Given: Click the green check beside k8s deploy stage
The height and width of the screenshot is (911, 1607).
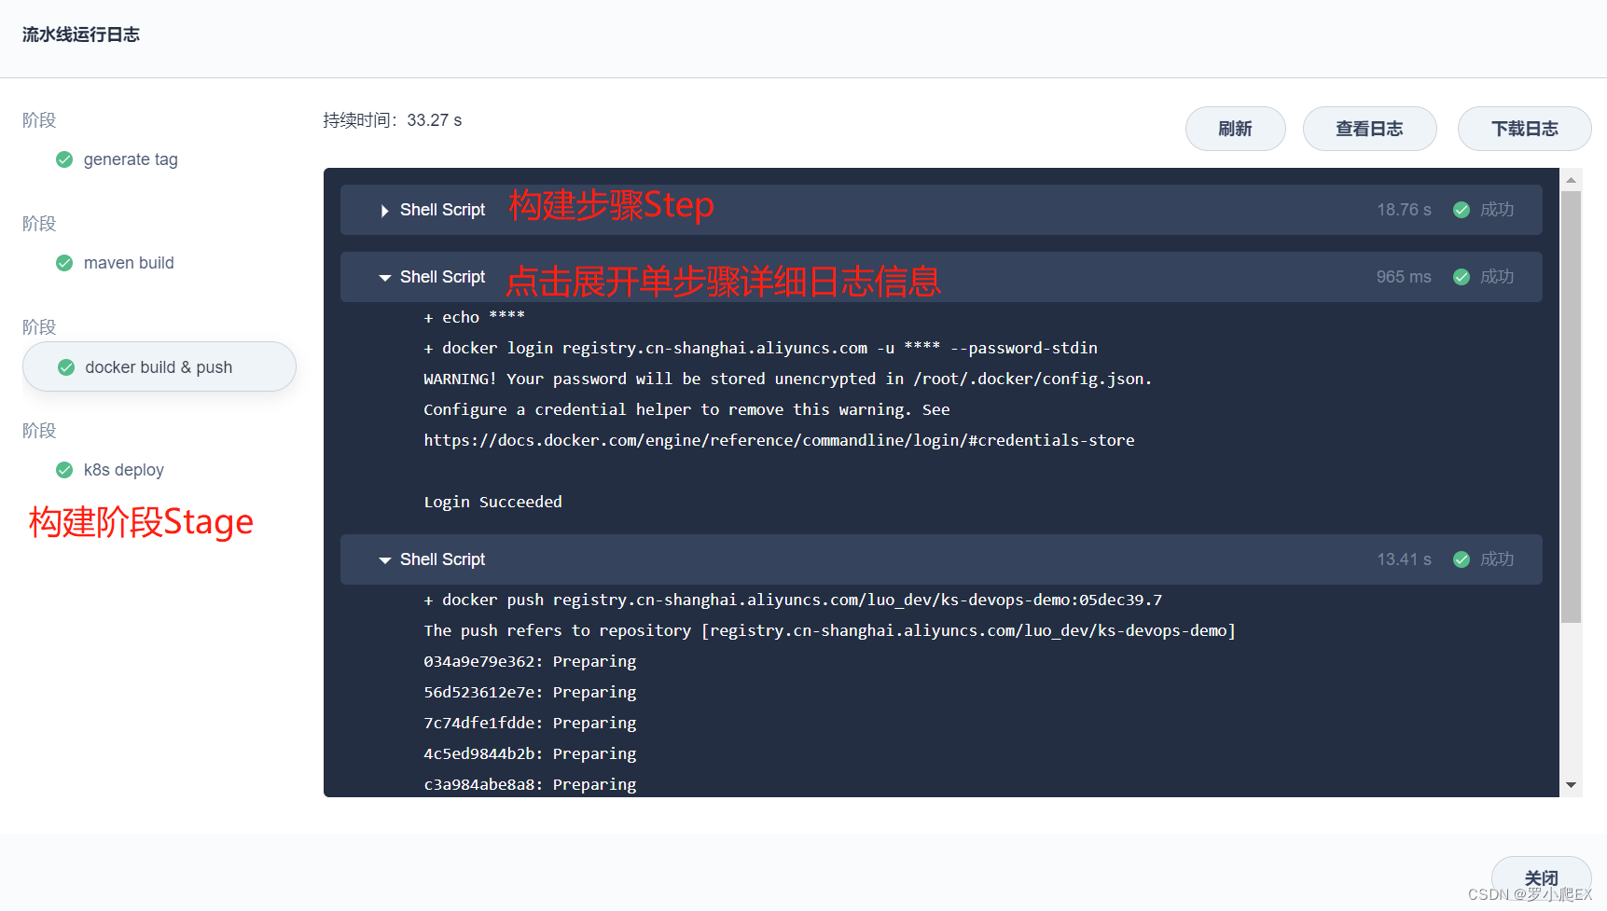Looking at the screenshot, I should tap(63, 470).
